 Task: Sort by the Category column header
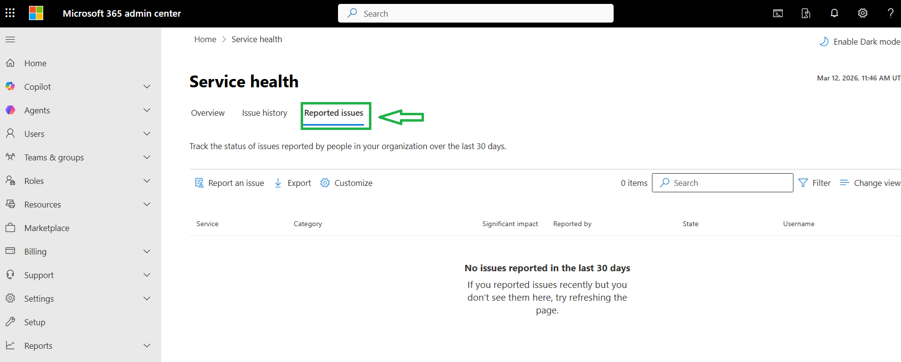click(x=308, y=224)
